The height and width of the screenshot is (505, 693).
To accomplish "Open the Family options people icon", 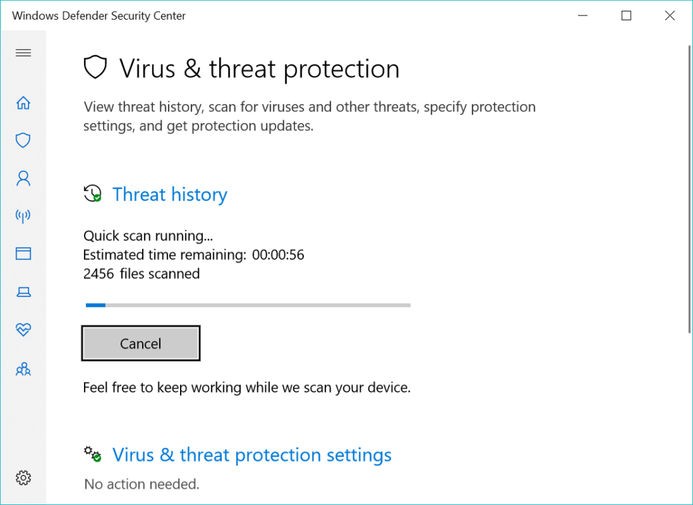I will tap(24, 369).
